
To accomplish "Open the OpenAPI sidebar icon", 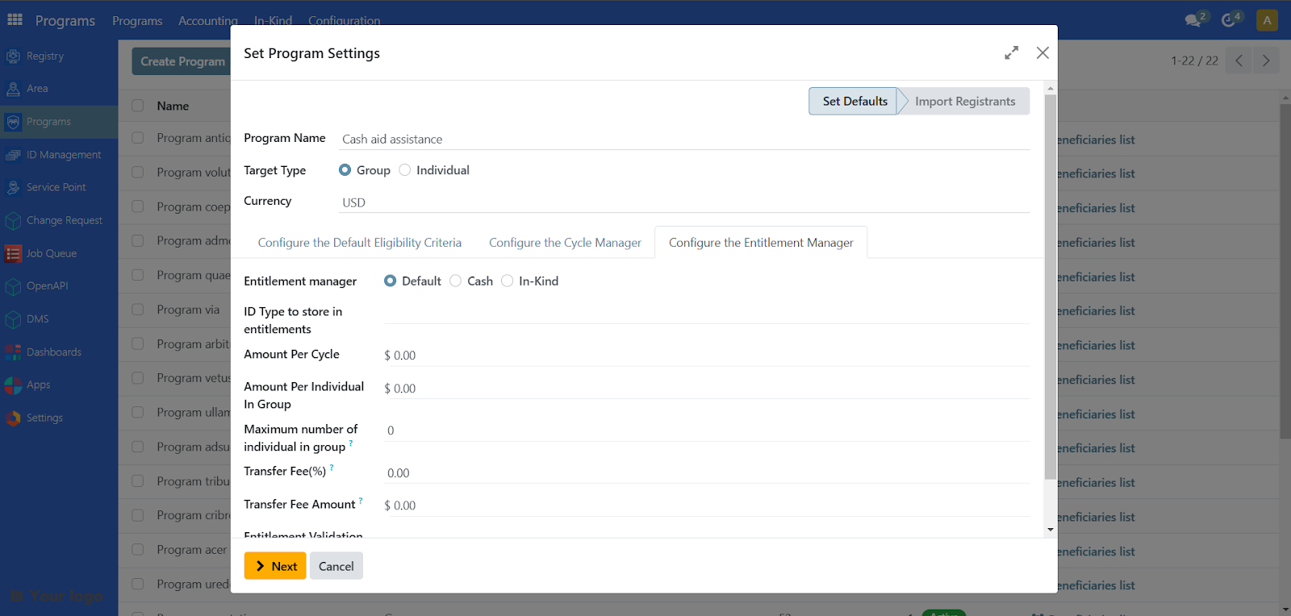I will (13, 286).
